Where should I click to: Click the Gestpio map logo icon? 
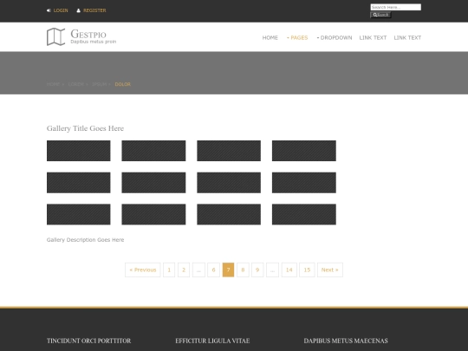point(55,36)
